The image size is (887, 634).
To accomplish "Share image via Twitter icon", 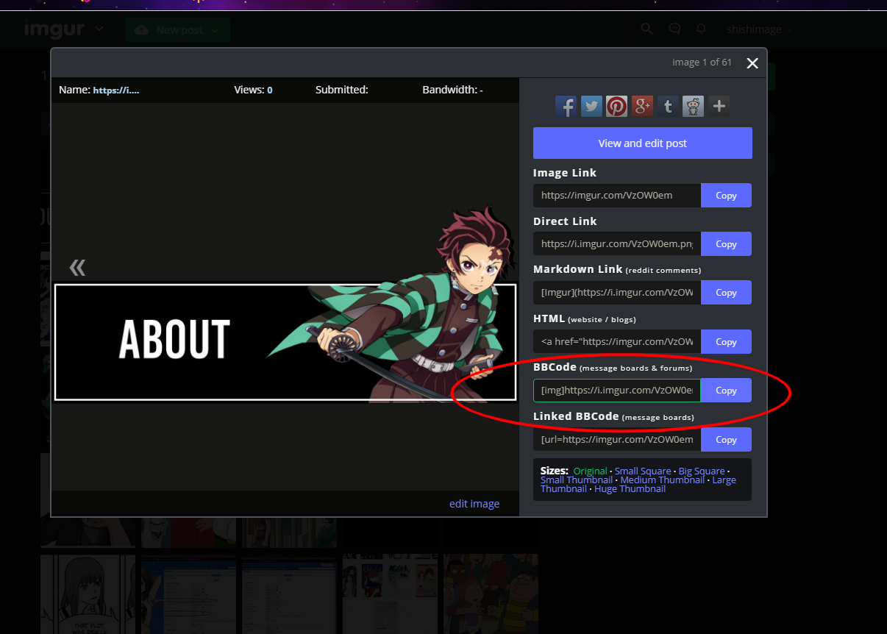I will click(591, 106).
